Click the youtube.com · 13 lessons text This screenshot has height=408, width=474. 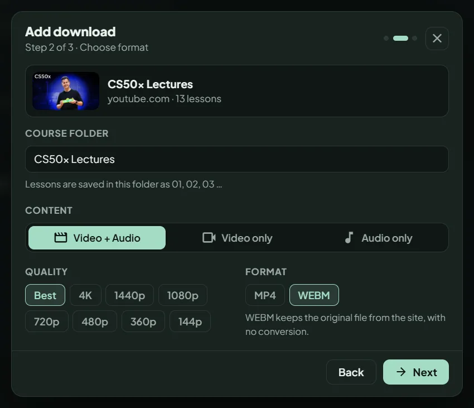pos(165,99)
